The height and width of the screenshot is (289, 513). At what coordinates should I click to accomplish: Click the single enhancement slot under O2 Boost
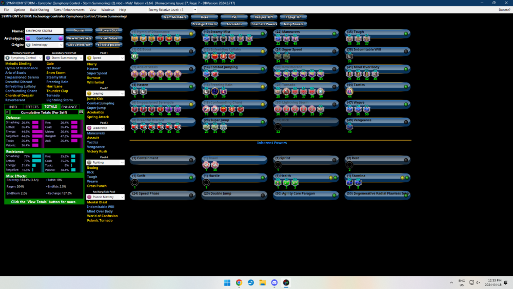135,56
